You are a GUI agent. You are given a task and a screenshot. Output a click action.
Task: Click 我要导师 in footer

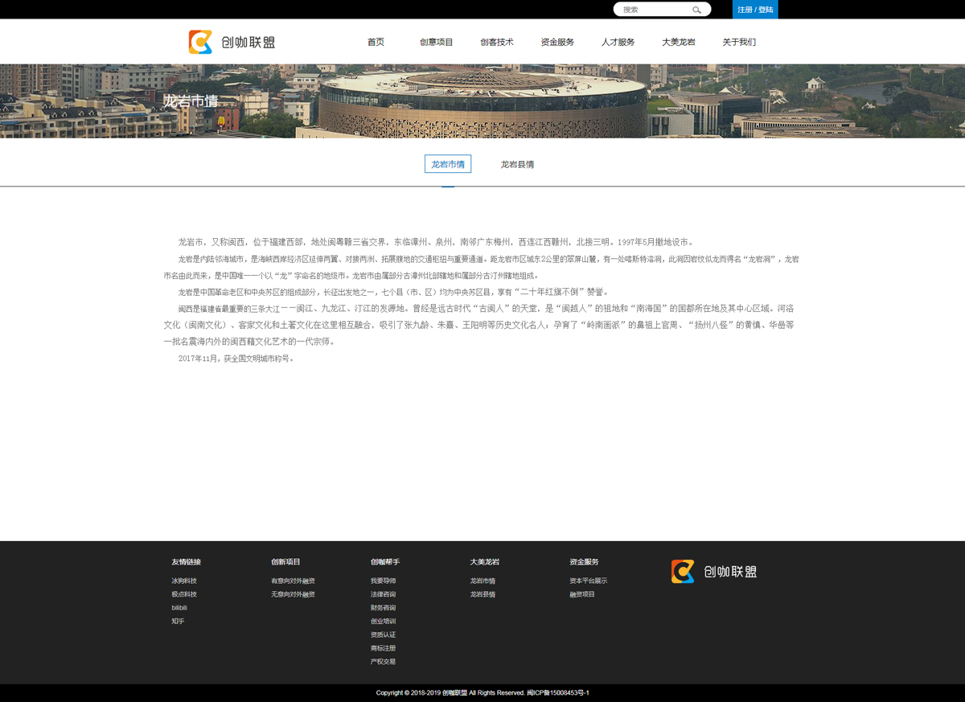tap(383, 581)
